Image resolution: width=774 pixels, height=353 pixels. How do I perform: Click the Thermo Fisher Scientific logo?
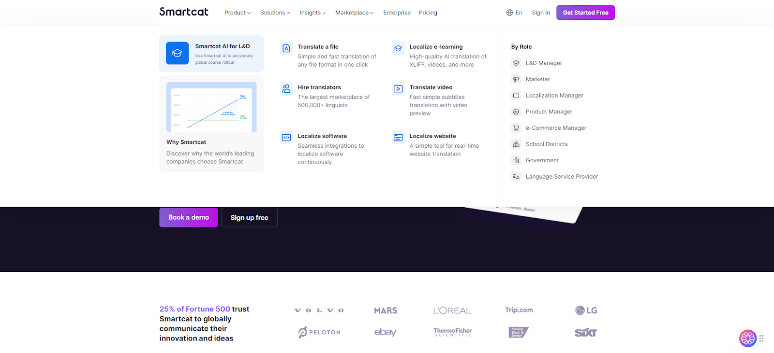pos(452,332)
